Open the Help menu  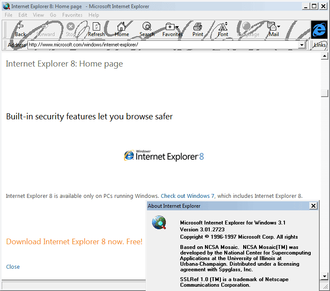(94, 15)
